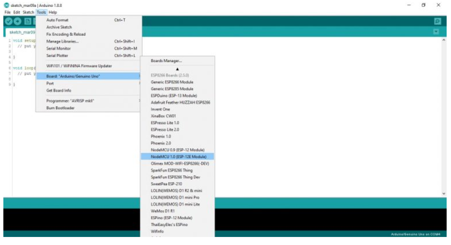The height and width of the screenshot is (245, 451).
Task: Select NodeMCU 1.0 (ESP-12E Module)
Action: coord(177,157)
